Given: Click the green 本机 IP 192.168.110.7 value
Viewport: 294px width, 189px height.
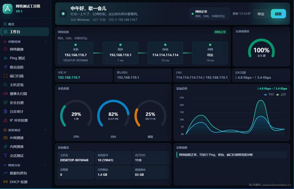Looking at the screenshot, I should [69, 77].
